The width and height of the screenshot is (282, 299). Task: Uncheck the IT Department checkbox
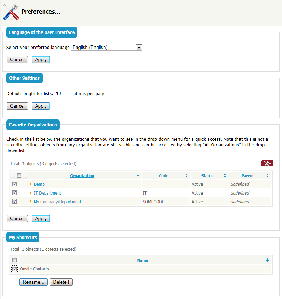coord(14,192)
